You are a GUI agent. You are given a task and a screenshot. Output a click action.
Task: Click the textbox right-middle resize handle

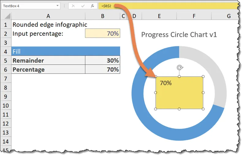(203, 93)
